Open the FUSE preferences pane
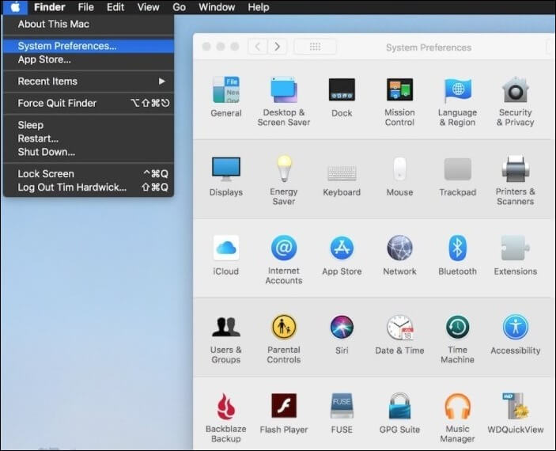The height and width of the screenshot is (451, 556). click(342, 414)
